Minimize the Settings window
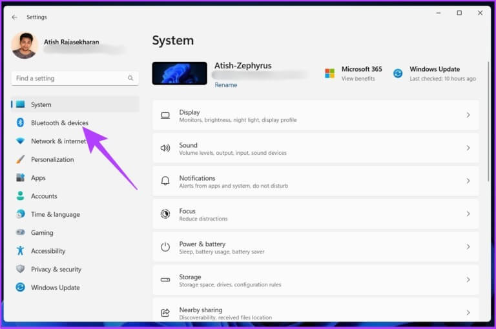This screenshot has width=496, height=329. point(439,13)
